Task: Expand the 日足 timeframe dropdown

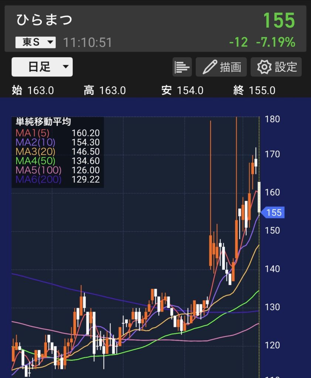Action: pos(42,67)
